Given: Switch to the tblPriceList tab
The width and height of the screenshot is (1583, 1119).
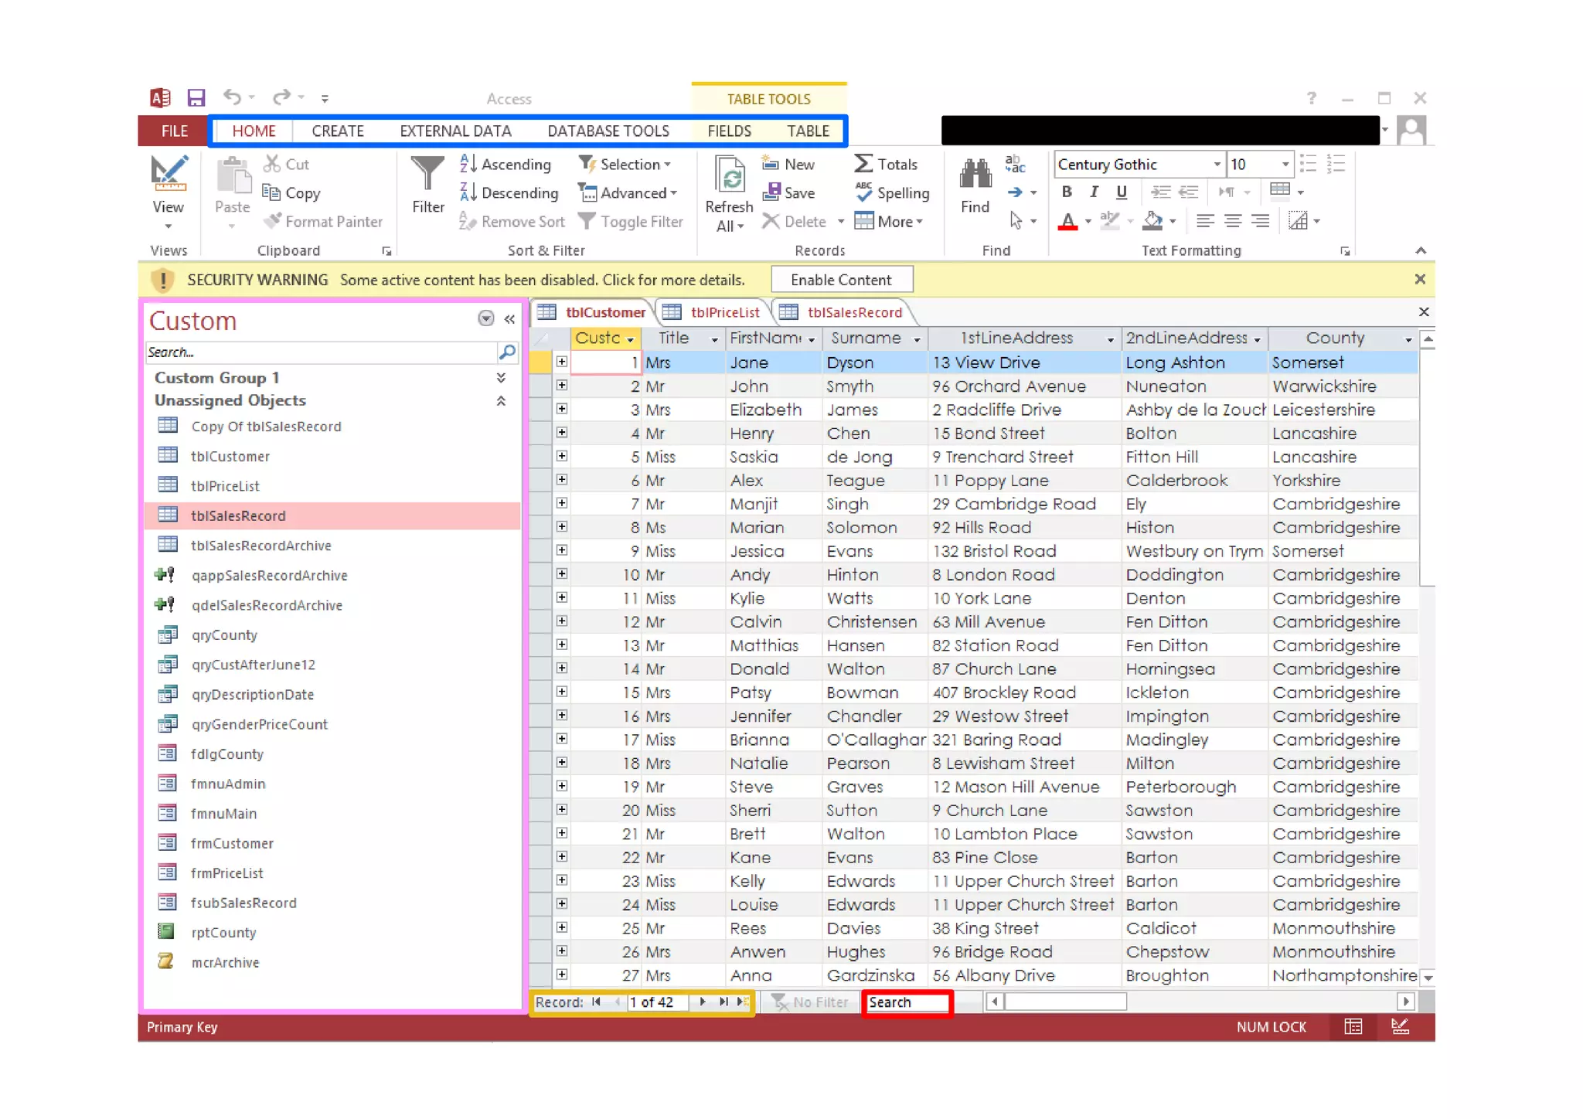Looking at the screenshot, I should point(724,312).
